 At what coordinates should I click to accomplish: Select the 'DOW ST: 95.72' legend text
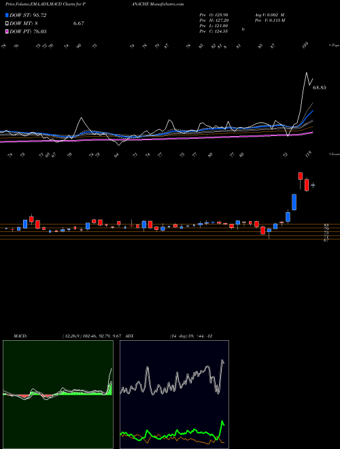[x=28, y=15]
